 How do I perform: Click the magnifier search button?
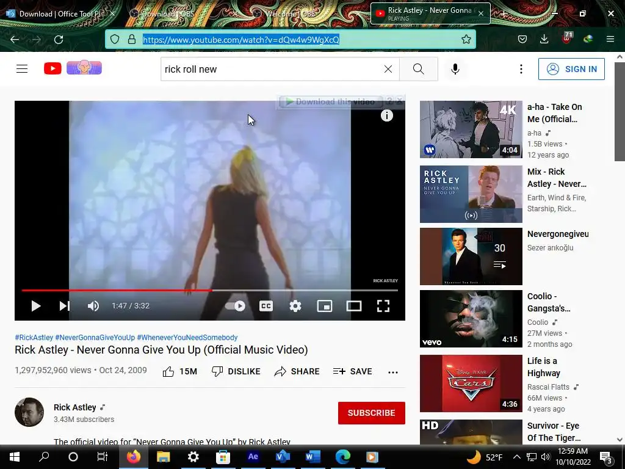(419, 69)
